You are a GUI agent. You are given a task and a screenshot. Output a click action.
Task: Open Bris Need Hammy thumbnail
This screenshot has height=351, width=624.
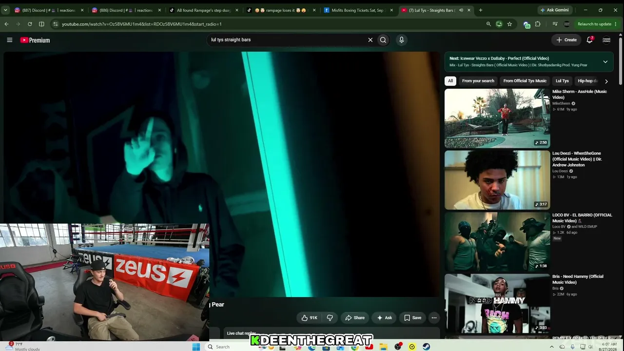[x=497, y=303]
